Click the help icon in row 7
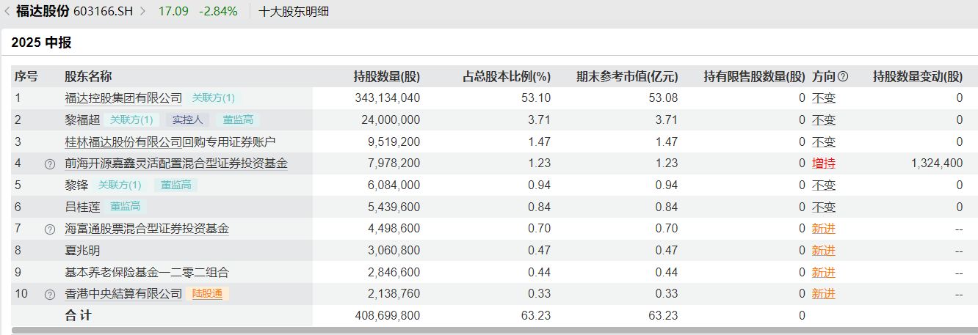Screen dimensions: 978x335 click(50, 229)
